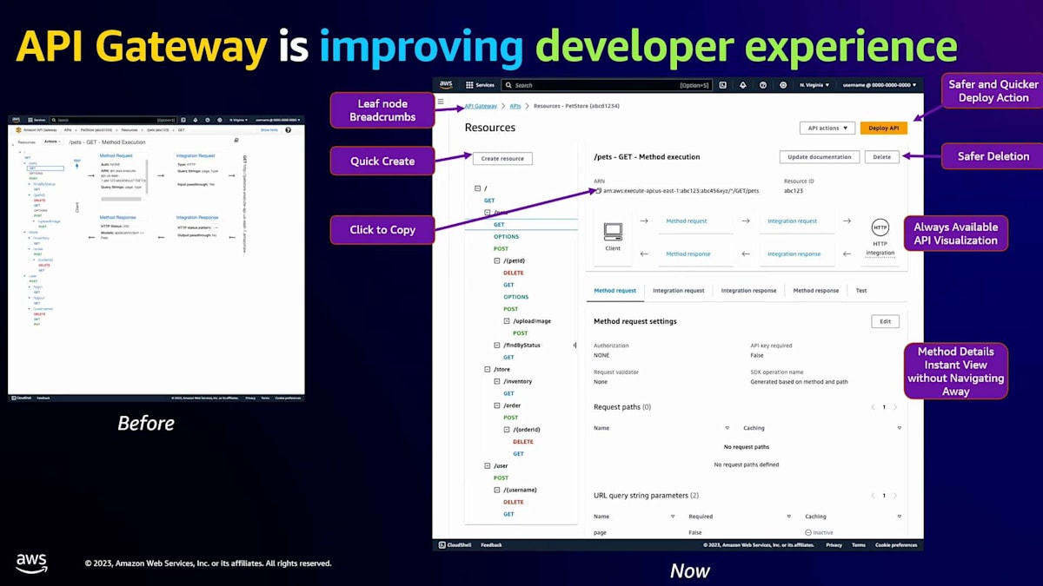The width and height of the screenshot is (1043, 586).
Task: Click the API Gateway service icon in Before console
Action: point(17,129)
